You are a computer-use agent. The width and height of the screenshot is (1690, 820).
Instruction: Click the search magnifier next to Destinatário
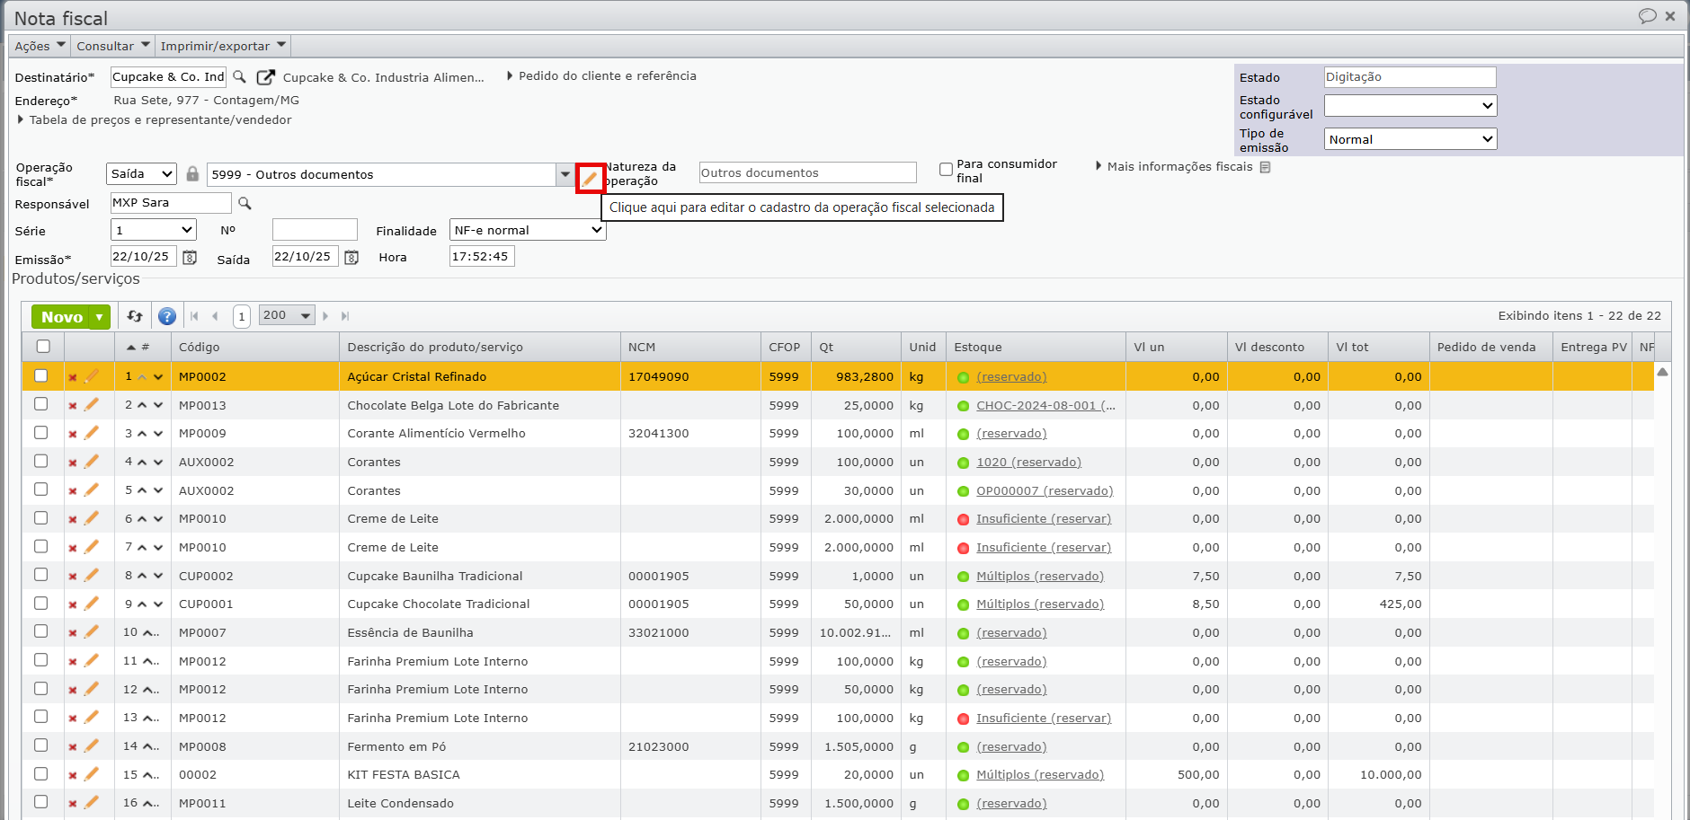tap(240, 77)
